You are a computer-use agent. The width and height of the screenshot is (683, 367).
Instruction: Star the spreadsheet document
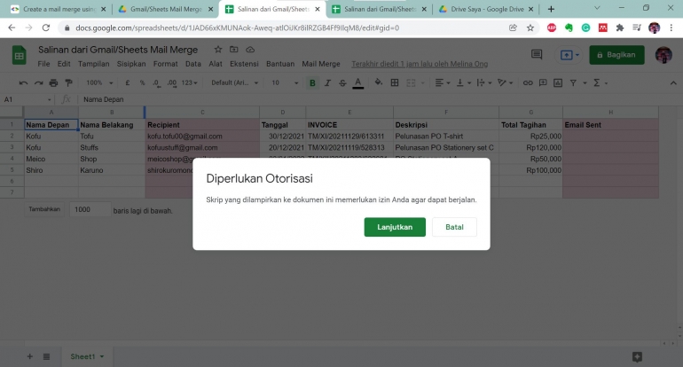coord(218,50)
